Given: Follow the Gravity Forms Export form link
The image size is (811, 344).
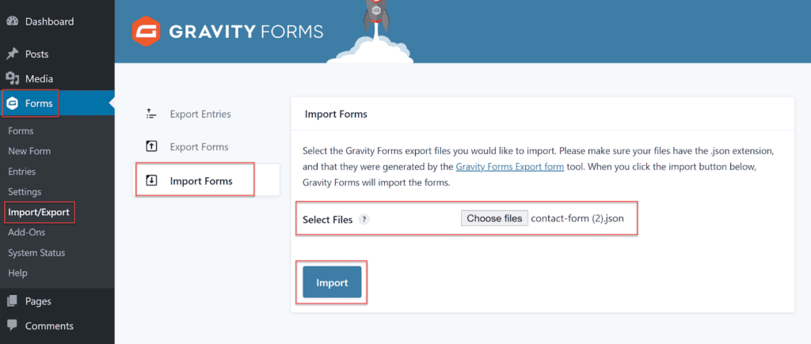Looking at the screenshot, I should click(x=508, y=167).
